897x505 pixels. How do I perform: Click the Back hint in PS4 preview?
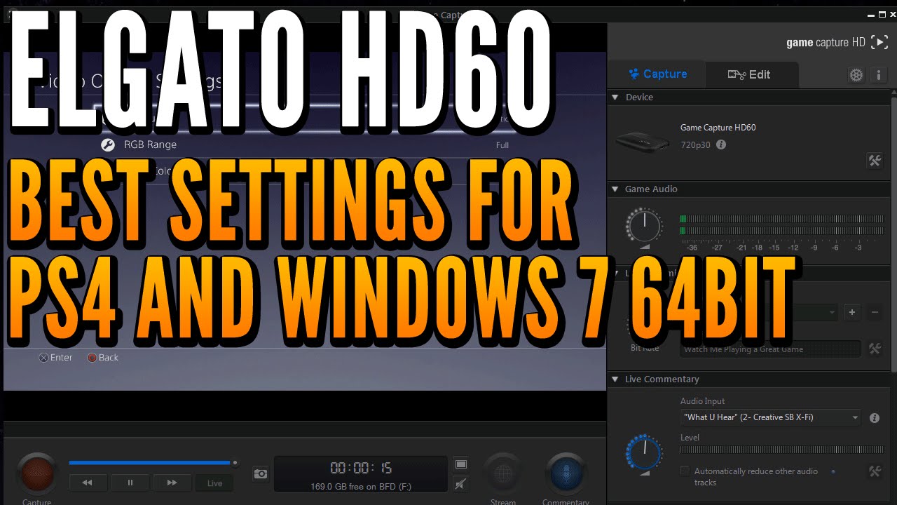coord(102,358)
